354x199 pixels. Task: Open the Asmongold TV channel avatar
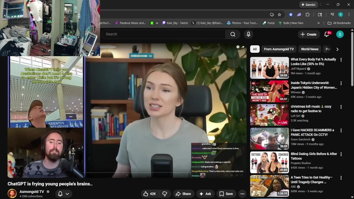(12, 193)
